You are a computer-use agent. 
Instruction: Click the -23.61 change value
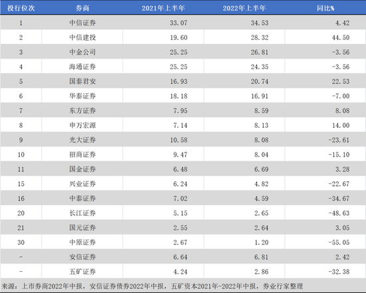point(339,140)
